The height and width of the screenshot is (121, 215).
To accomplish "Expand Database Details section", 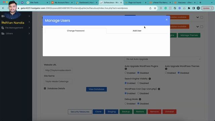I will [x=45, y=88].
